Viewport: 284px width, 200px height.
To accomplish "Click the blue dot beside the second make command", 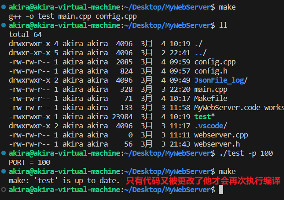I will pos(3,171).
